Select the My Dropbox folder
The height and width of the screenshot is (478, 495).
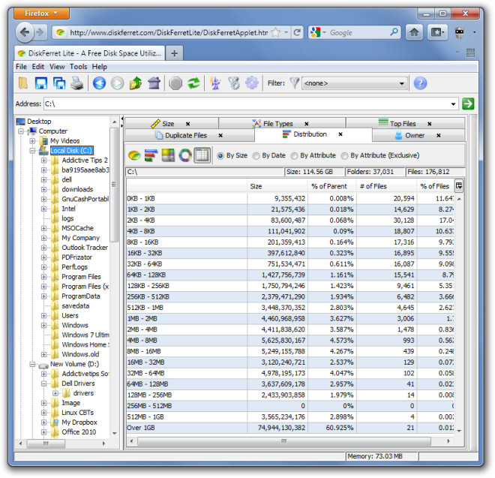(79, 422)
